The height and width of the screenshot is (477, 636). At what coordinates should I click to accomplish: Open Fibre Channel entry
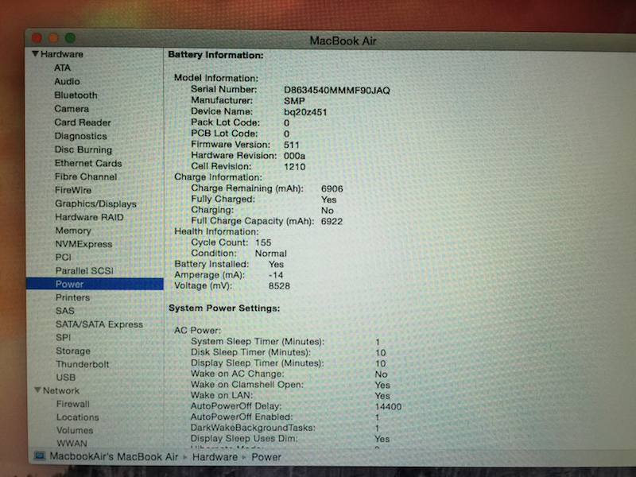[86, 176]
